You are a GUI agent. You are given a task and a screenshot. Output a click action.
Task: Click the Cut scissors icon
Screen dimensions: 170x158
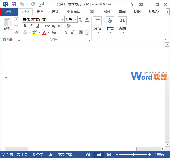pos(16,19)
